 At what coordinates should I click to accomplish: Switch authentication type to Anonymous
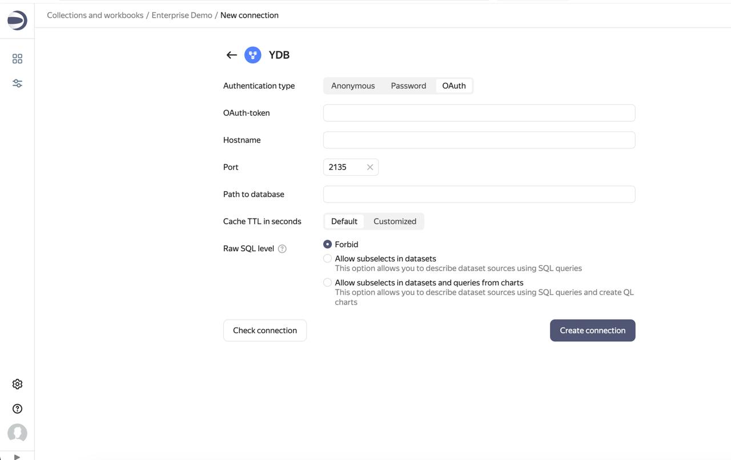coord(352,85)
